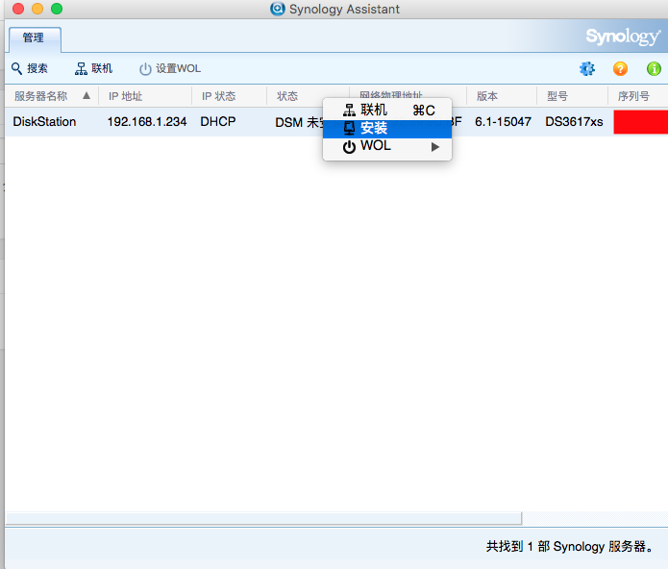Click the Connect (联机) toolbar button
This screenshot has height=569, width=668.
point(94,68)
